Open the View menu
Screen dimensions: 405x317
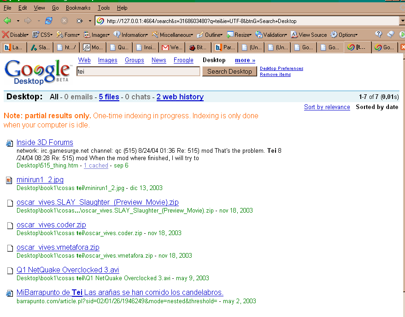(39, 8)
